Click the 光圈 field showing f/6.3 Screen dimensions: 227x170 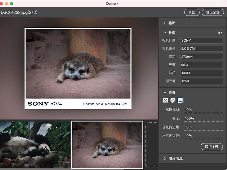201,65
